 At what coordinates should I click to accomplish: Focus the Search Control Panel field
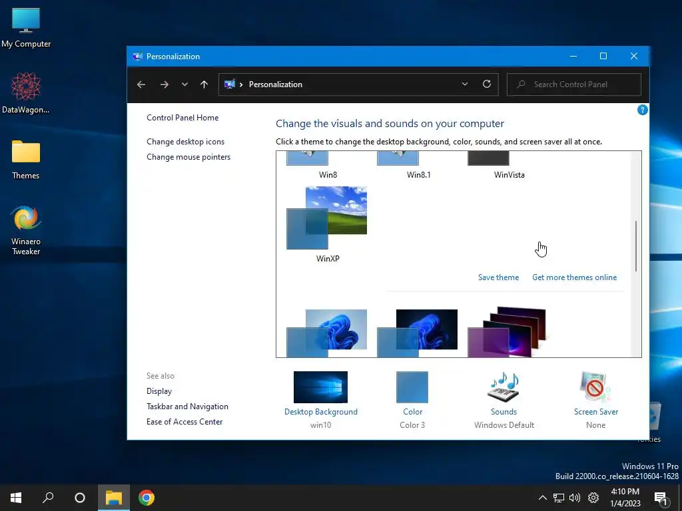point(573,85)
